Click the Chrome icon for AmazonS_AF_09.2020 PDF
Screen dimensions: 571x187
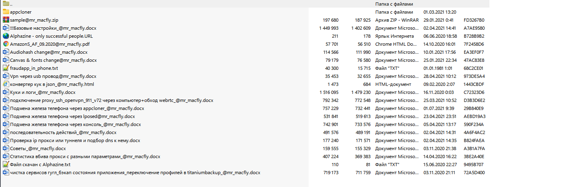[x=6, y=44]
